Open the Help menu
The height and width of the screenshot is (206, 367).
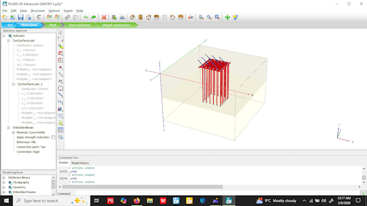click(79, 11)
